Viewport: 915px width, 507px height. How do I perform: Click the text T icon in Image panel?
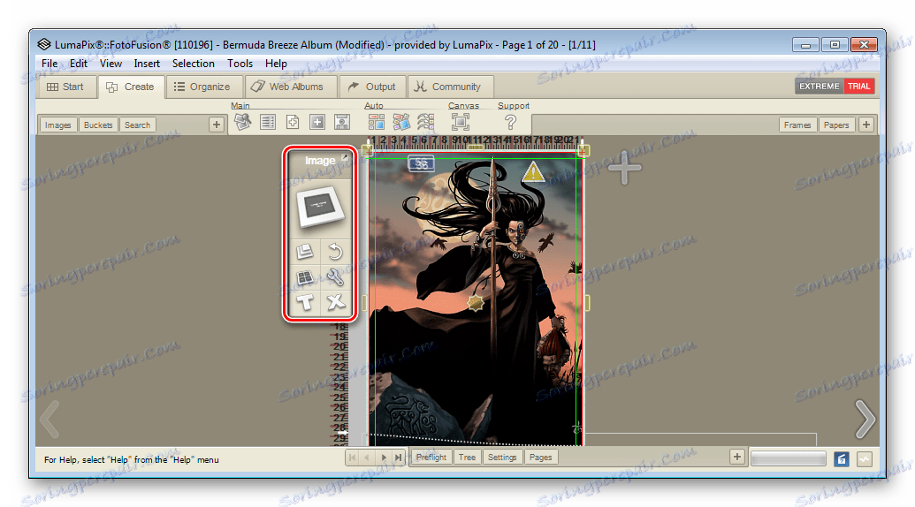click(x=305, y=302)
